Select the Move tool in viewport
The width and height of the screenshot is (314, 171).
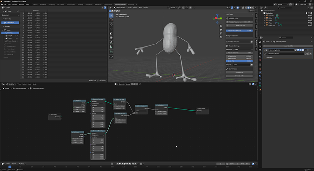coord(111,25)
